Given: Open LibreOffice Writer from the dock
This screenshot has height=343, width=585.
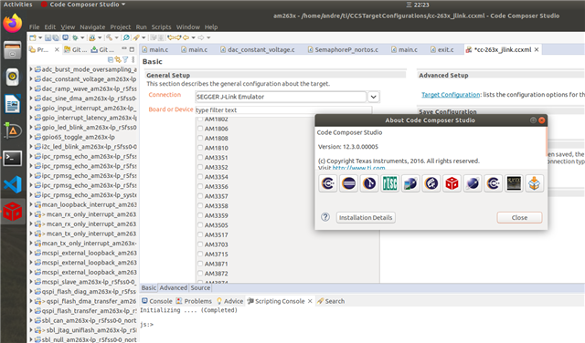Looking at the screenshot, I should tap(12, 104).
